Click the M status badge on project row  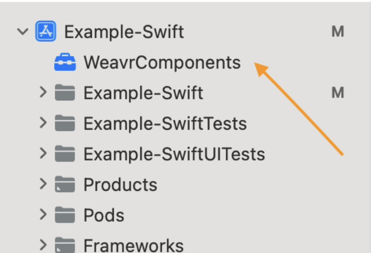click(338, 31)
